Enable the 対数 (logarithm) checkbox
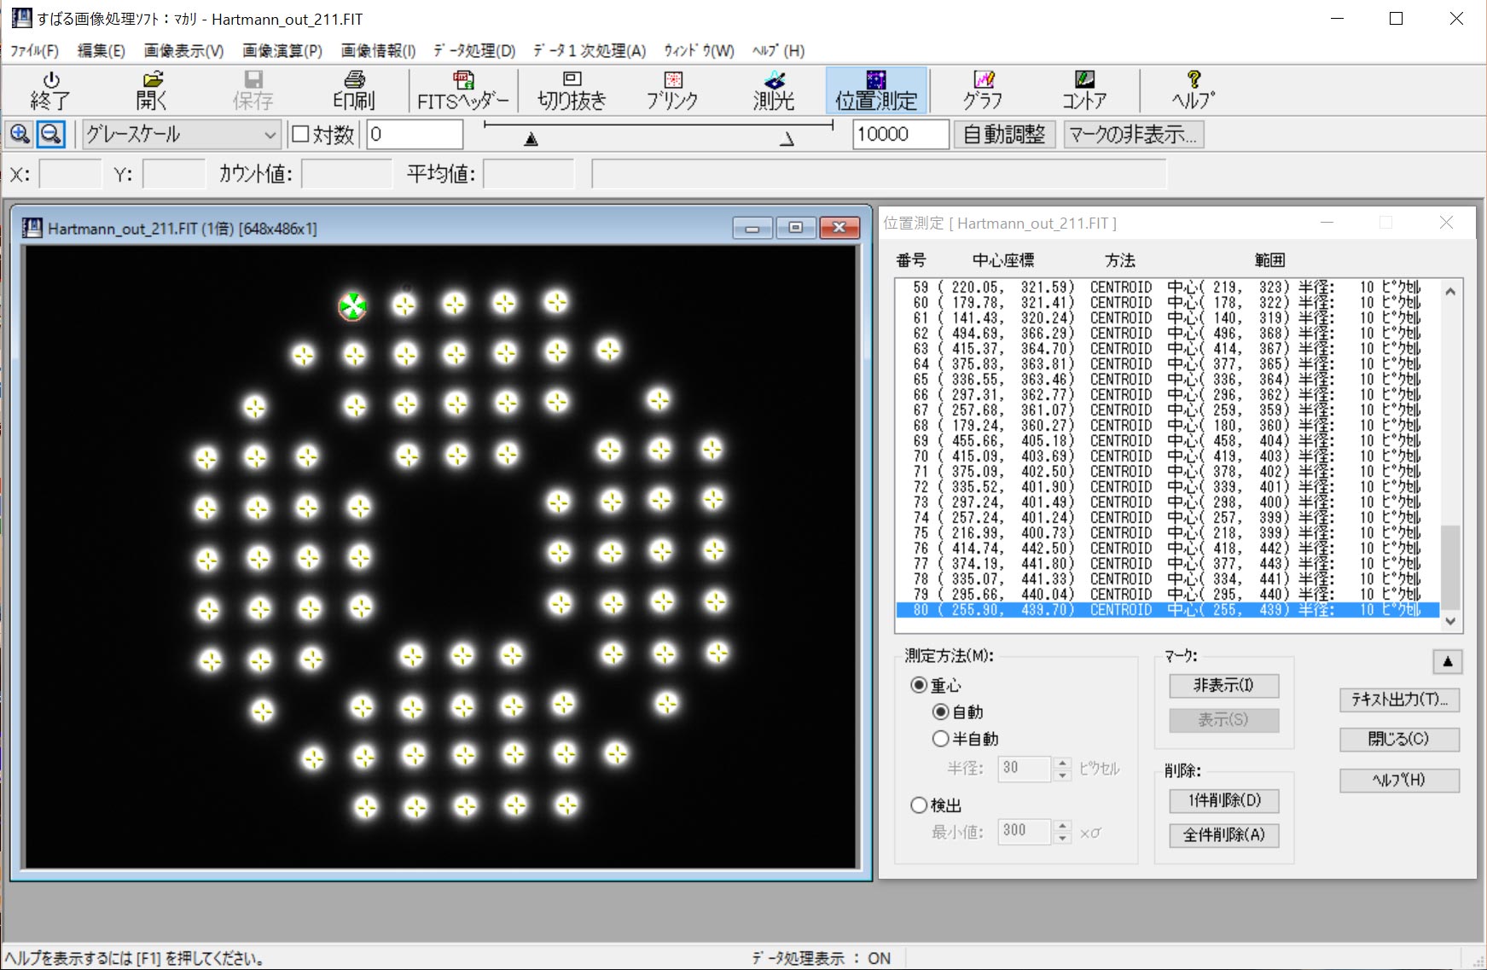Viewport: 1487px width, 970px height. click(x=301, y=134)
